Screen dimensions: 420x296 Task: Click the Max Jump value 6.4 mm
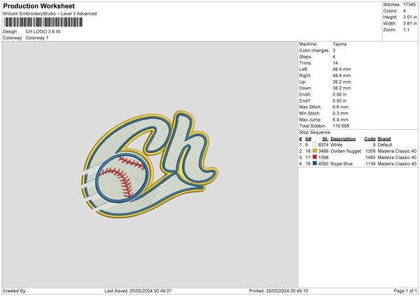point(340,119)
